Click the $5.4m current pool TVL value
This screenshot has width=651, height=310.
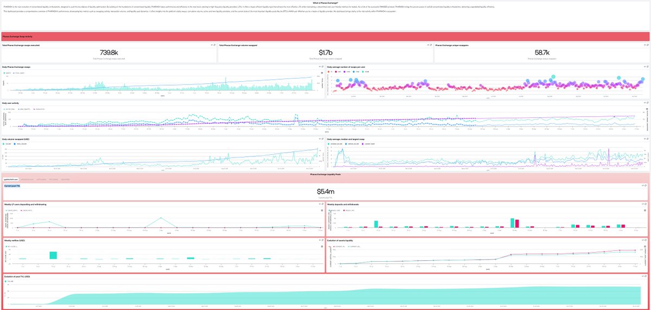pos(325,192)
